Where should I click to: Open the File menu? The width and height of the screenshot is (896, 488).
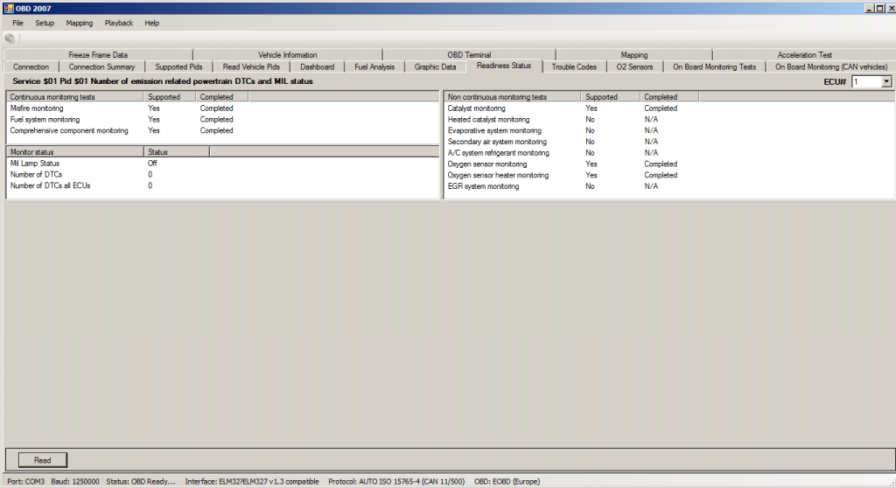click(x=17, y=23)
